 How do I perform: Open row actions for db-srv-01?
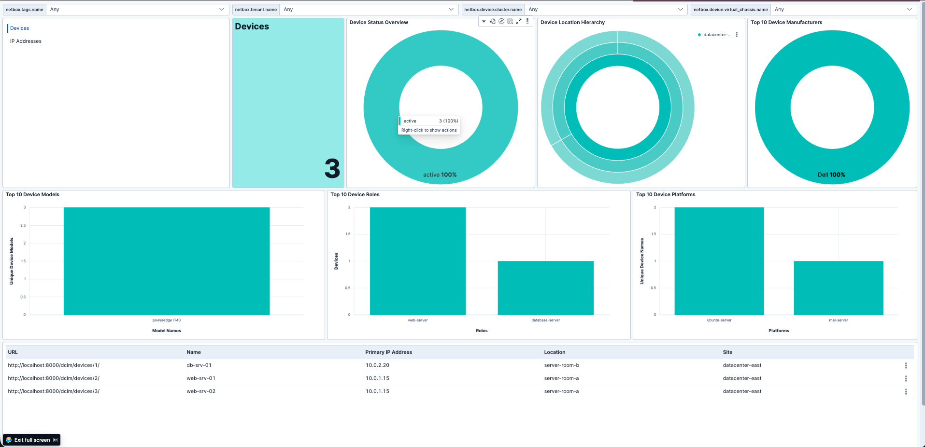(x=906, y=366)
